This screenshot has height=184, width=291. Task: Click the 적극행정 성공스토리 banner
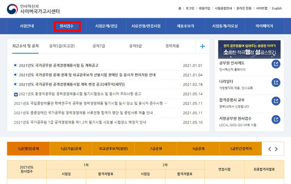pyautogui.click(x=249, y=49)
